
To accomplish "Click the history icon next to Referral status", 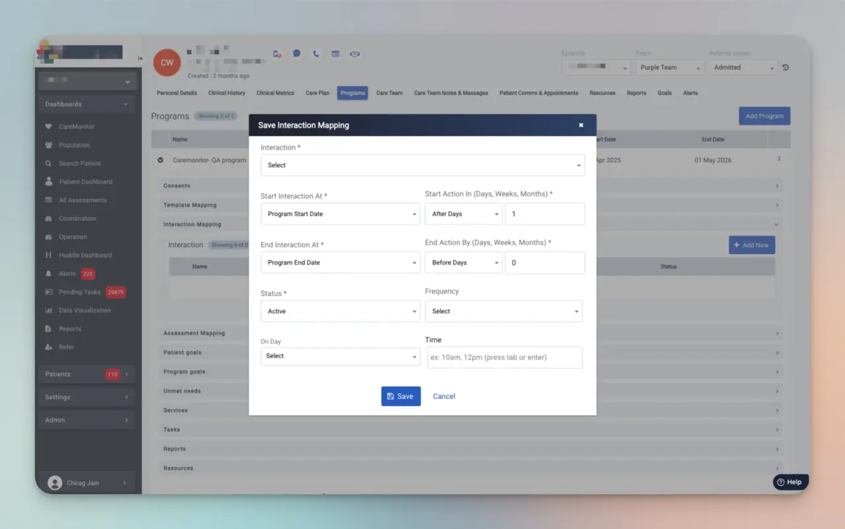I will 786,67.
